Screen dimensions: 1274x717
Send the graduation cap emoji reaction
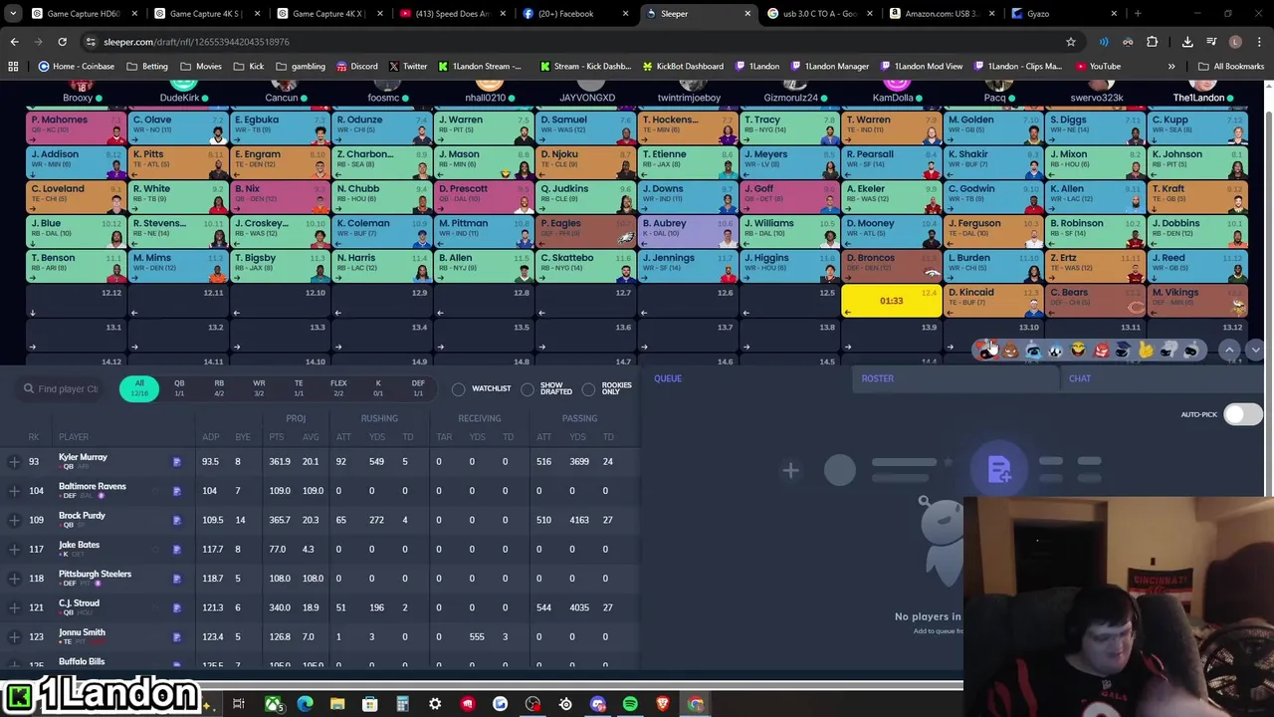click(x=1123, y=350)
